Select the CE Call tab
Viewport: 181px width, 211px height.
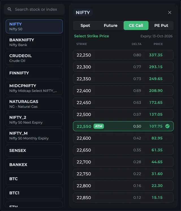136,25
